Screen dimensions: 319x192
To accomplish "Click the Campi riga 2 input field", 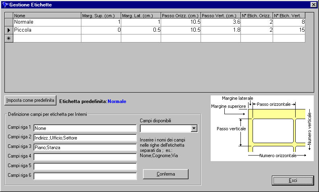I will click(85, 138).
